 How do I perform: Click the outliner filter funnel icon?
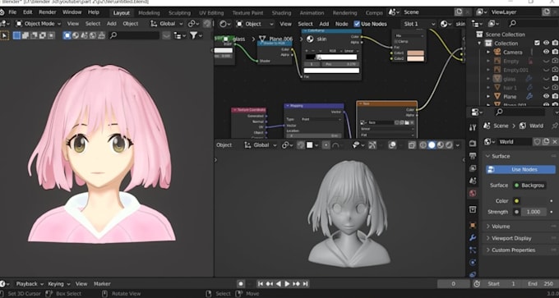point(193,35)
